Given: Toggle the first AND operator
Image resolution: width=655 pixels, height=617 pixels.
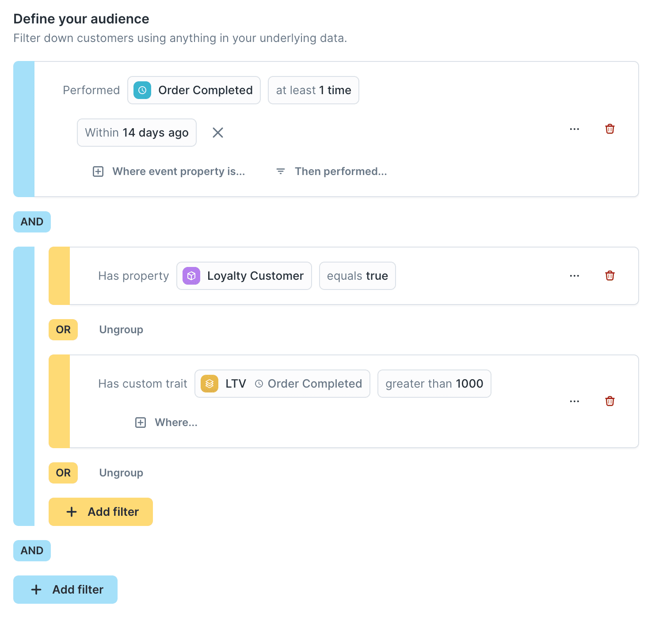Looking at the screenshot, I should coord(32,222).
